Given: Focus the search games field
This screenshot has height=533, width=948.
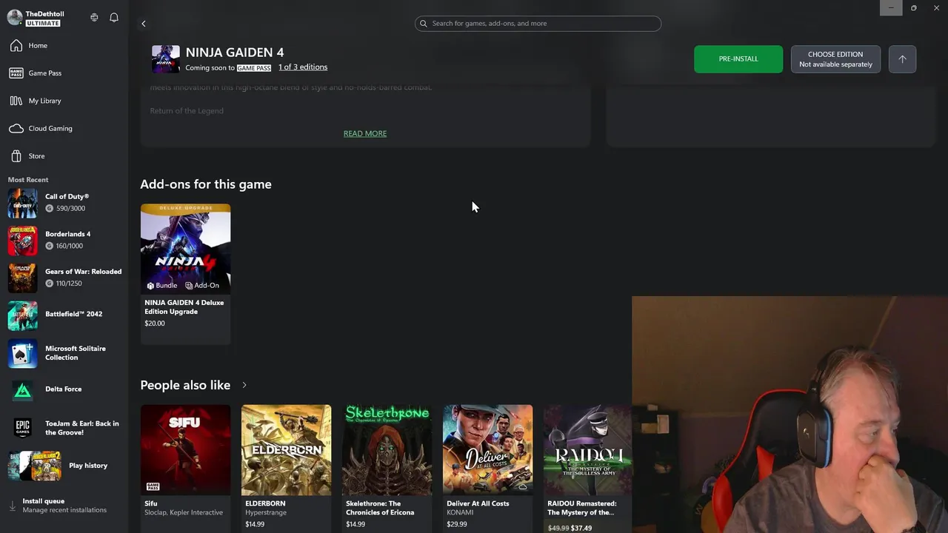Looking at the screenshot, I should pos(538,24).
